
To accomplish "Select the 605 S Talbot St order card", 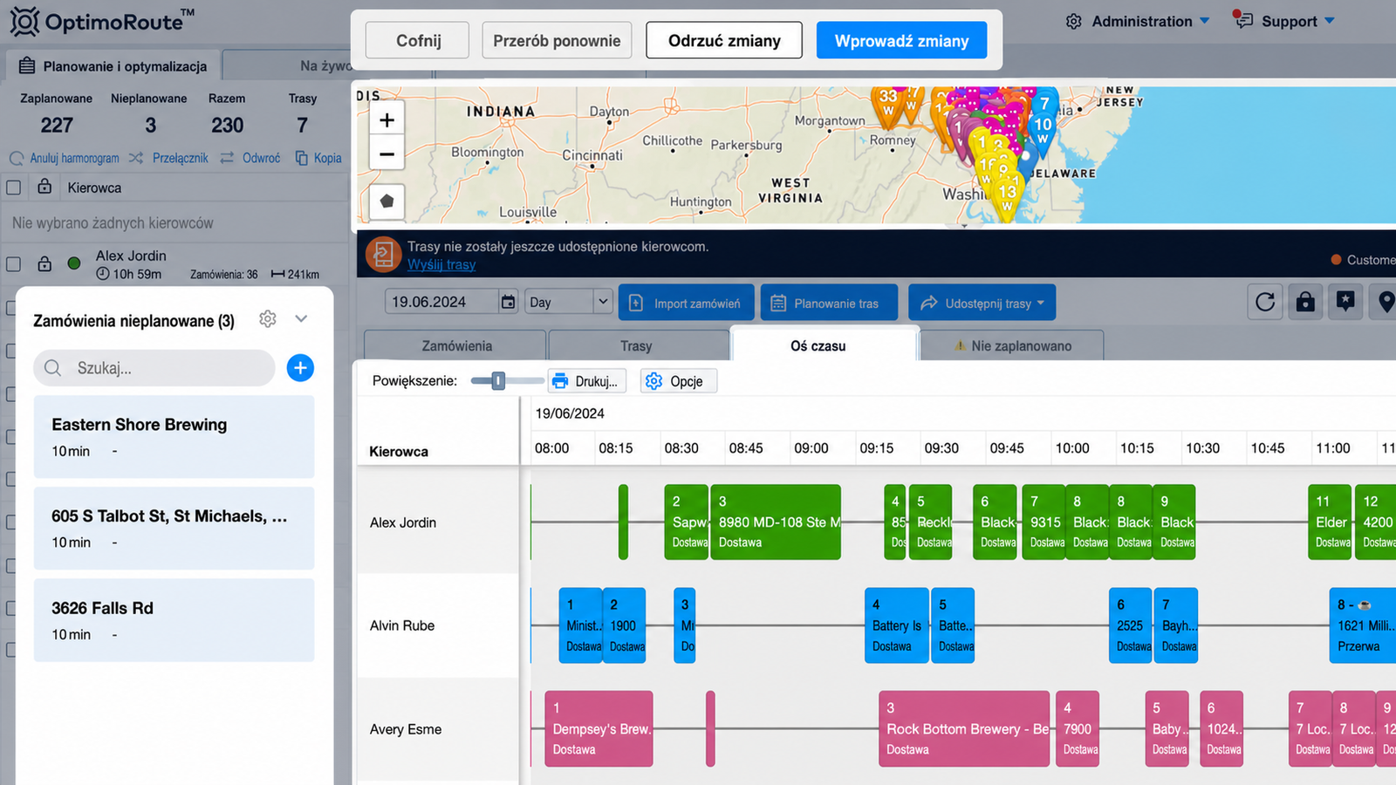I will pyautogui.click(x=174, y=529).
